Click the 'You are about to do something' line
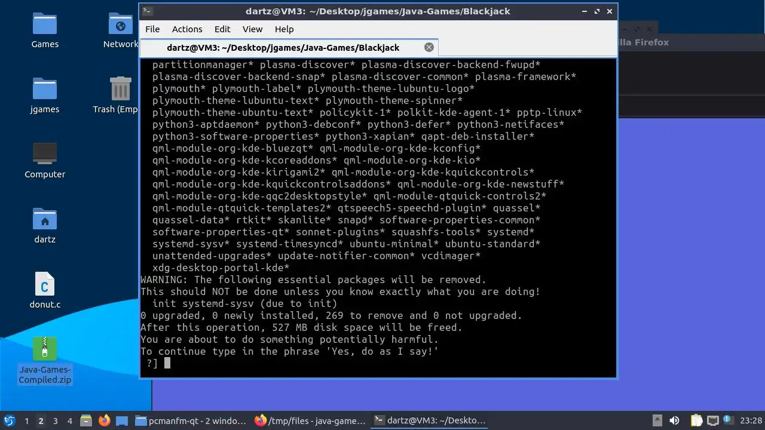This screenshot has height=430, width=765. (289, 339)
